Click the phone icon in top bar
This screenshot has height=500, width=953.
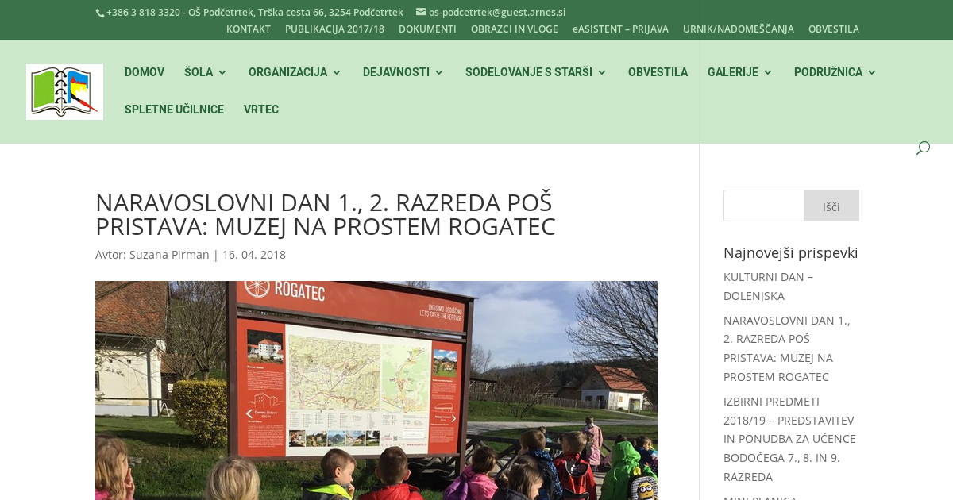click(100, 13)
